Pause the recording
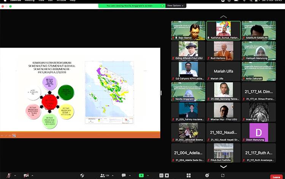285x179 pixels. pyautogui.click(x=161, y=175)
